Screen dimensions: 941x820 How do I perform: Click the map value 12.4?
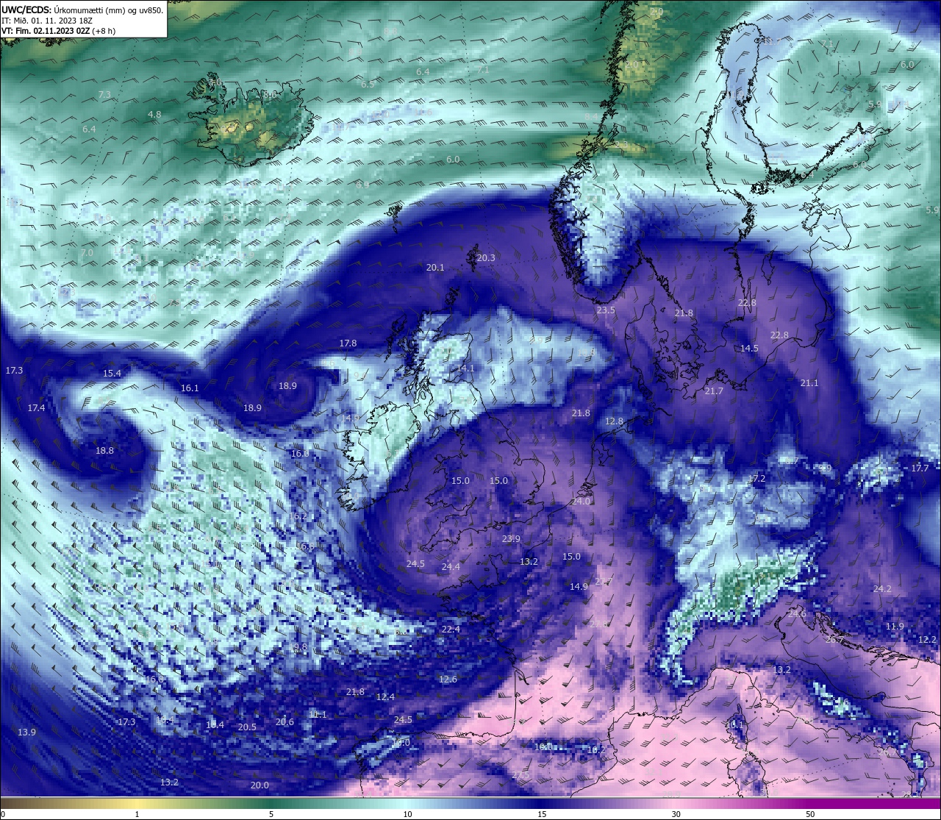click(x=385, y=696)
